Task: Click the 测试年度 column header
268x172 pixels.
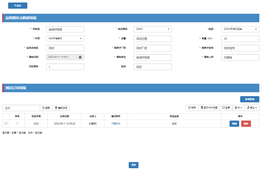Action: click(36, 116)
